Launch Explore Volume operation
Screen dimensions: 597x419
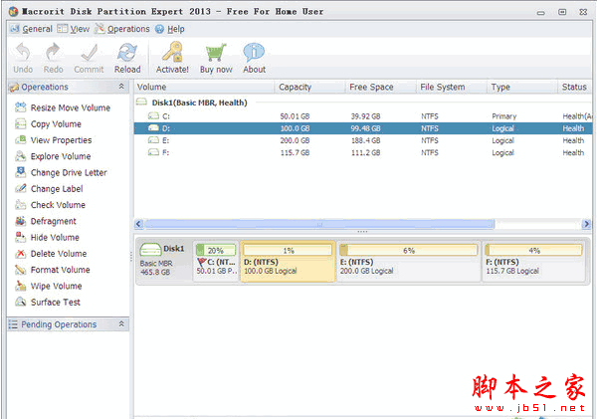pyautogui.click(x=53, y=156)
